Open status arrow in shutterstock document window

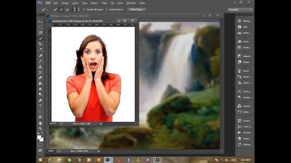(101, 124)
